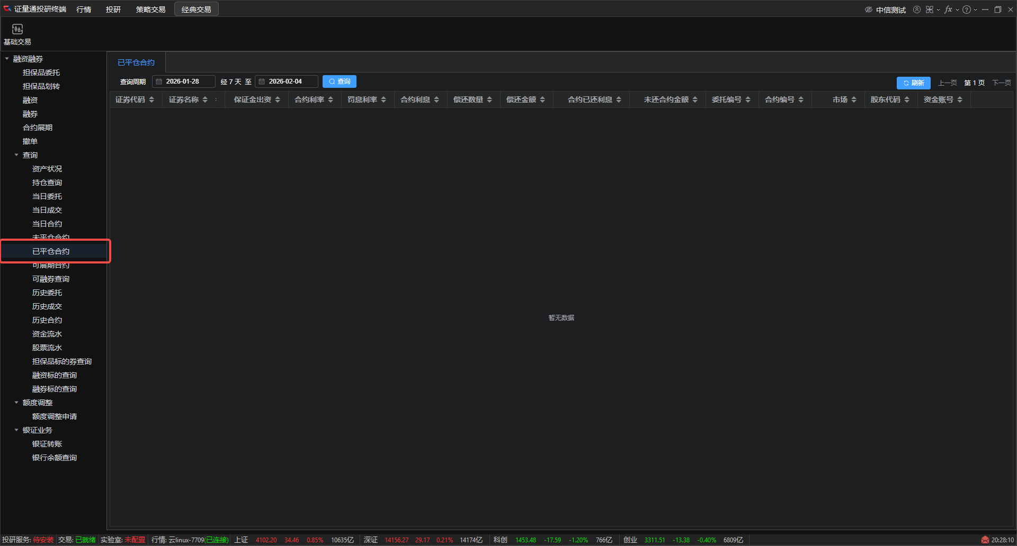Sort by 证券代码 column sort icon
This screenshot has width=1017, height=546.
[151, 99]
